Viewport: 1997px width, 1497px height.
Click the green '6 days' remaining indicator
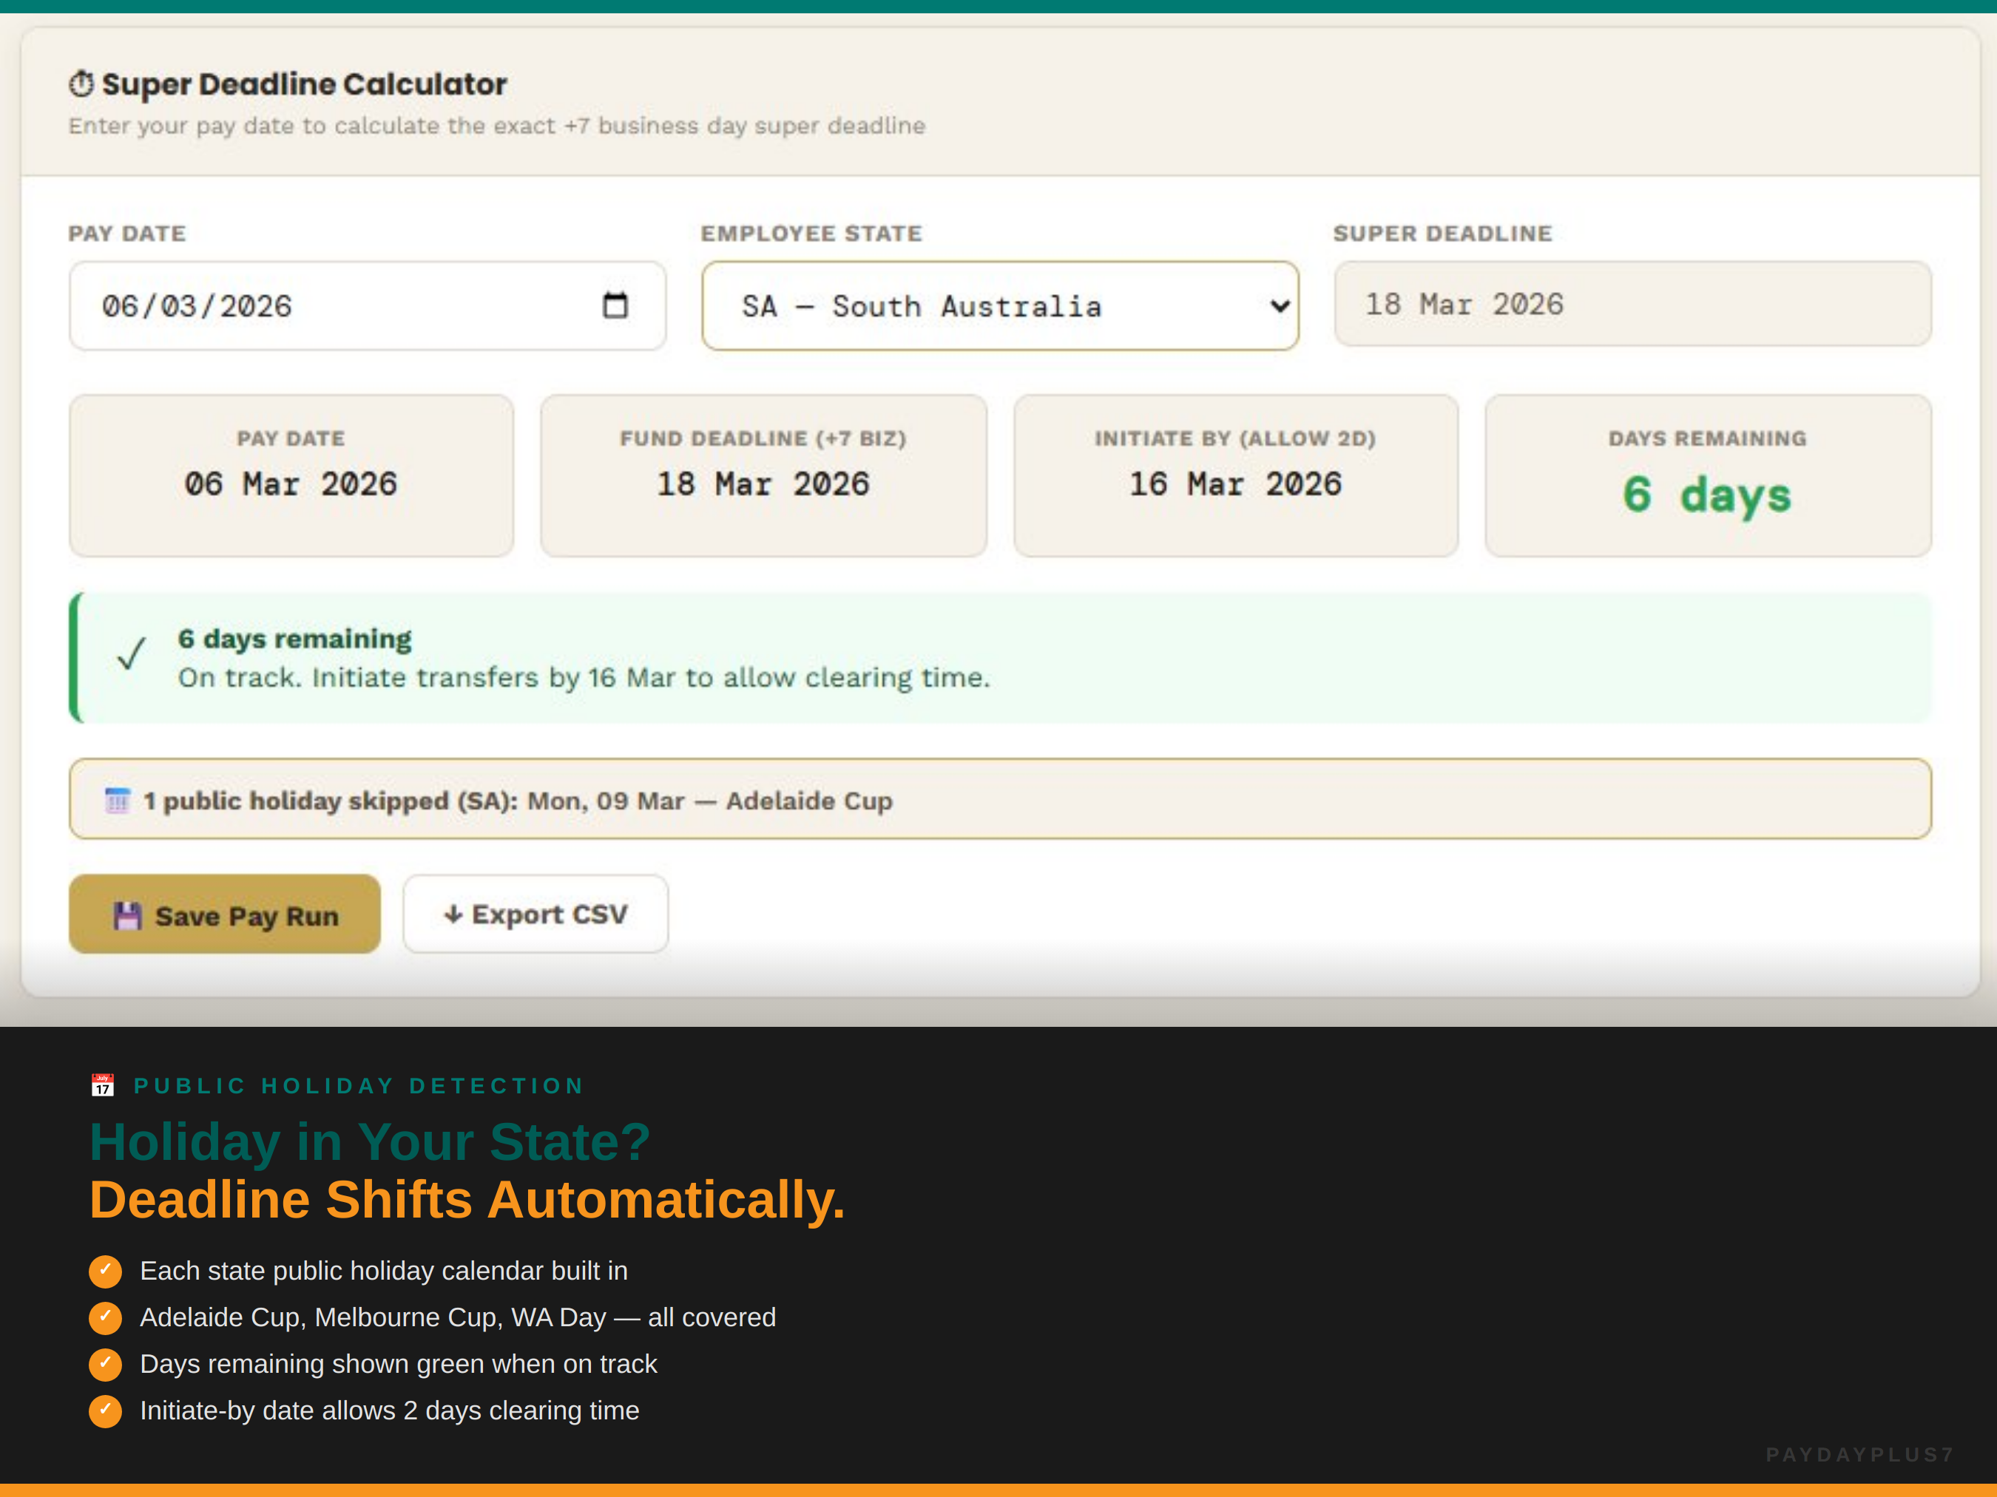(x=1707, y=494)
